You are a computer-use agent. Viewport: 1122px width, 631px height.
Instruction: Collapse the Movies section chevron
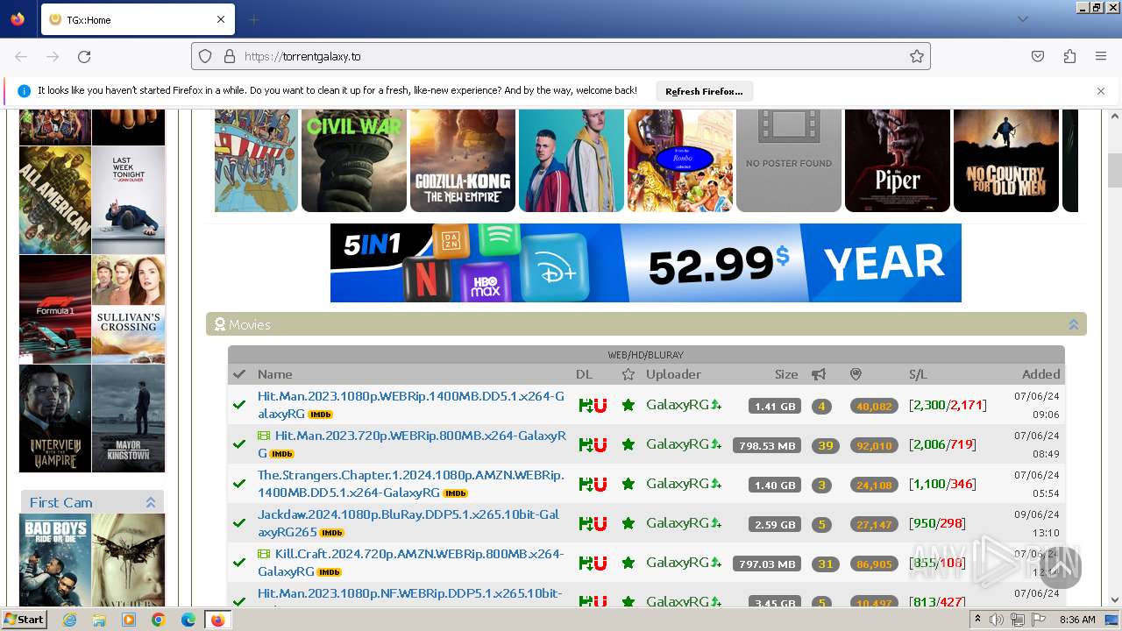point(1073,324)
